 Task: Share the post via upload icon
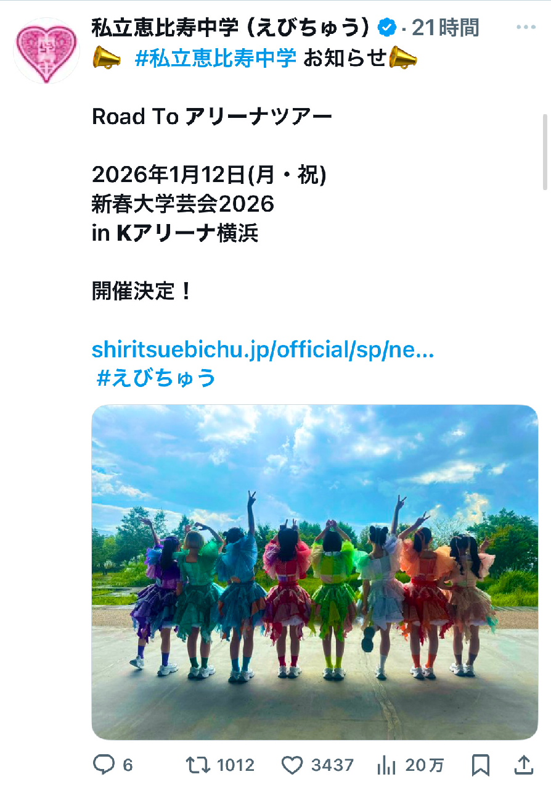click(524, 765)
